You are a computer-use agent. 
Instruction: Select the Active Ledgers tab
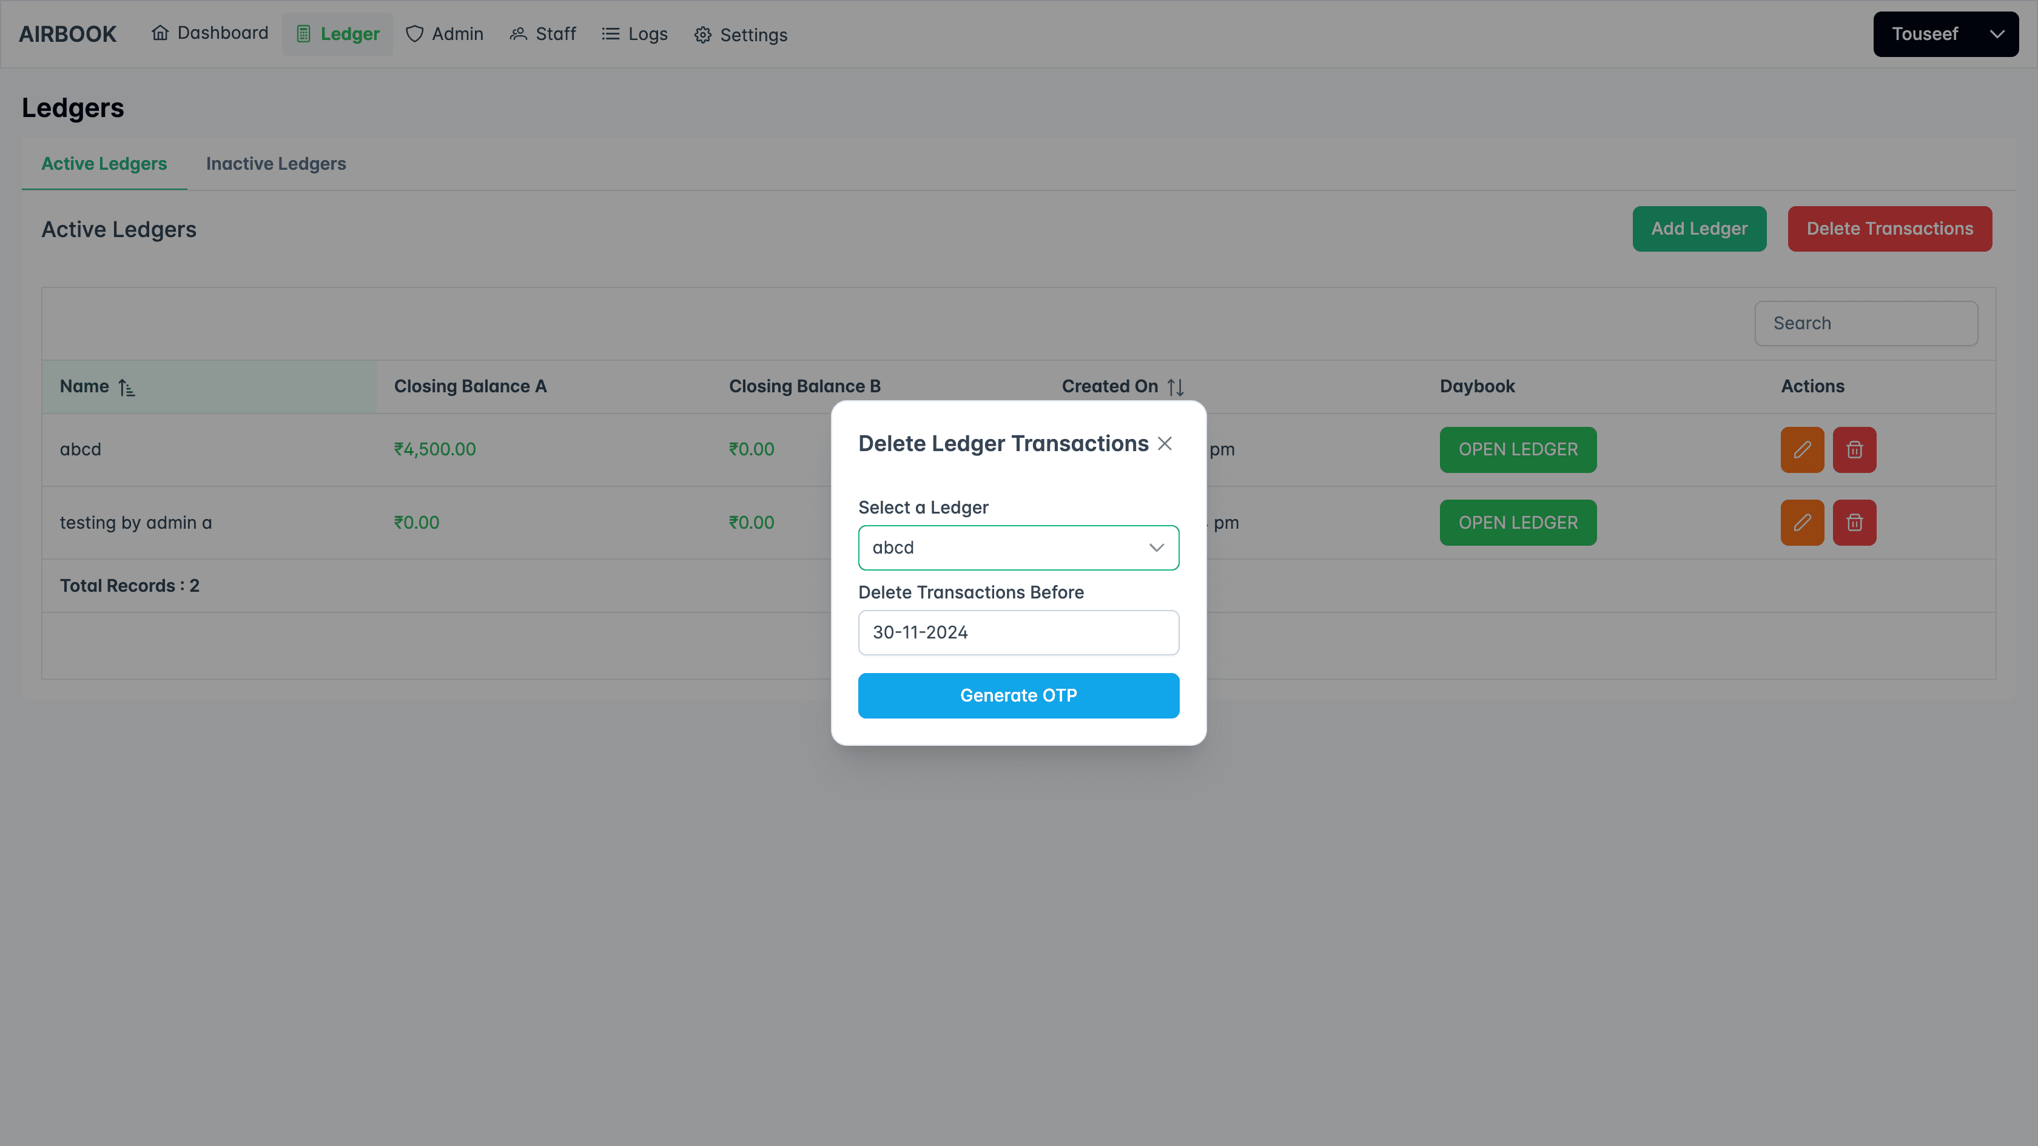104,164
